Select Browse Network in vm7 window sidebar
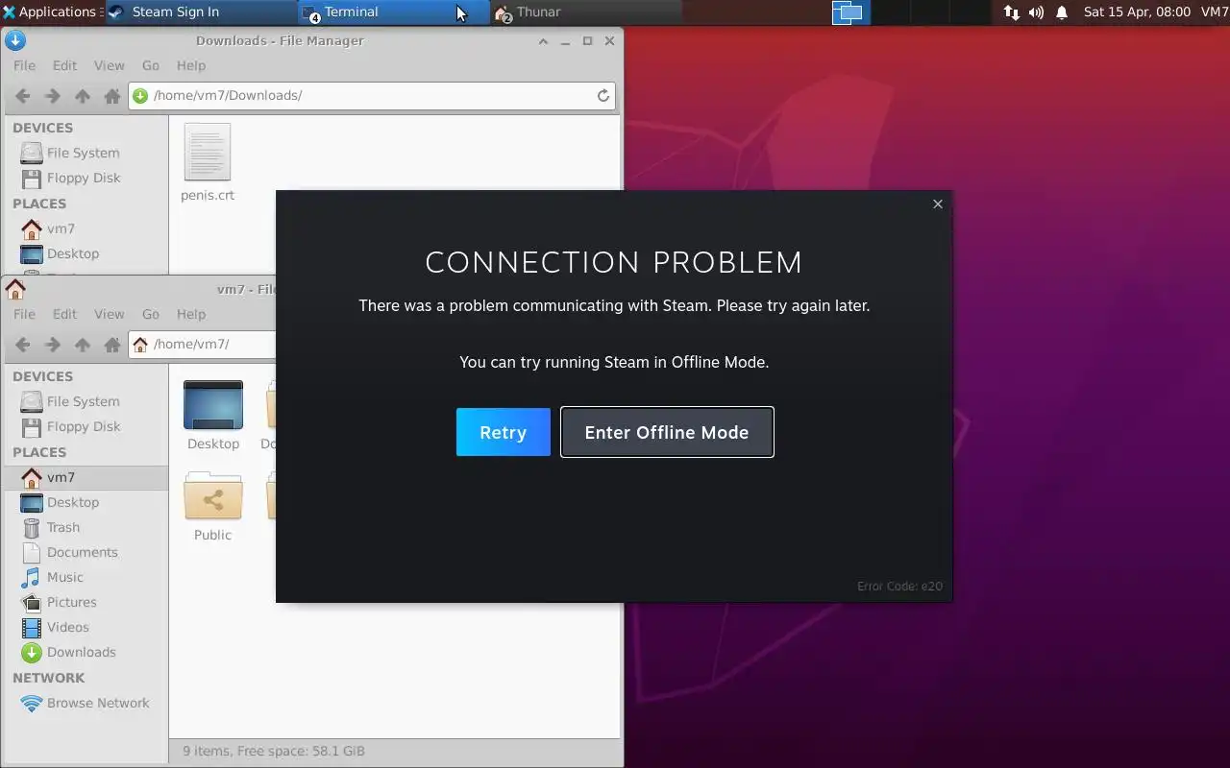 (98, 703)
